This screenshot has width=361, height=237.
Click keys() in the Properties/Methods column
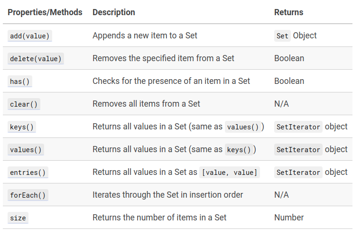coord(22,127)
